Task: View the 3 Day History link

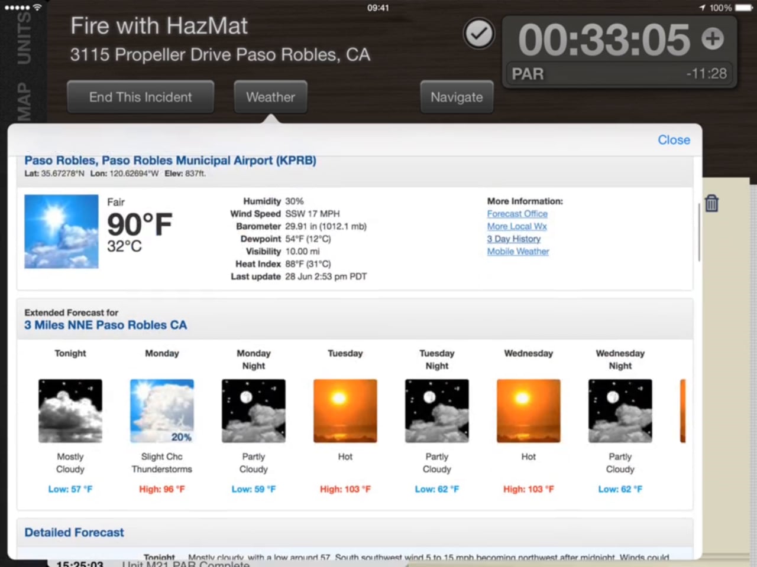Action: click(513, 239)
